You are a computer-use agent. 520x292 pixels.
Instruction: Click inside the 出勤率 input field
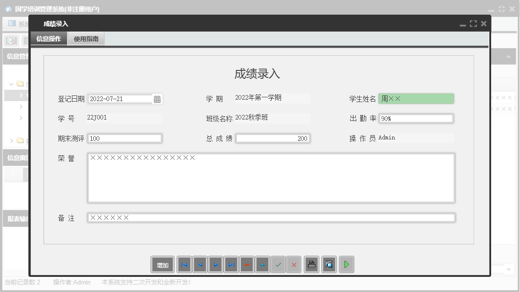[415, 118]
